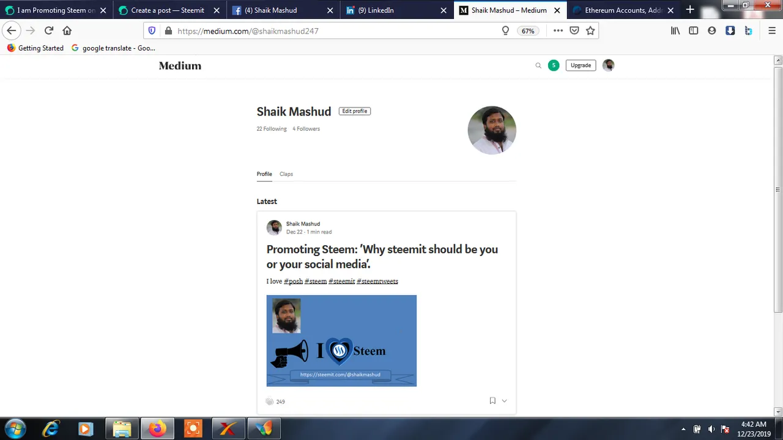
Task: Open the Firefox hamburger menu
Action: coord(771,31)
